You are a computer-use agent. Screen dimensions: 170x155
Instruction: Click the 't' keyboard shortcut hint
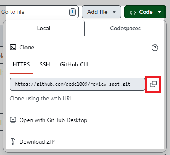tap(73, 12)
